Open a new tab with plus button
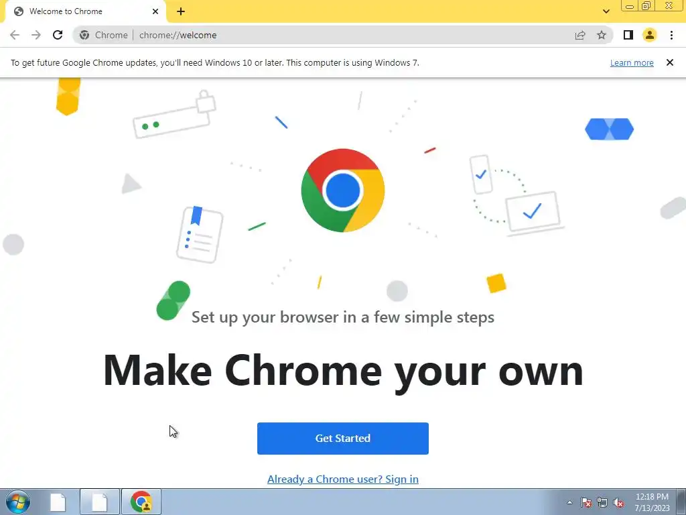Screen dimensions: 686x515 181,11
